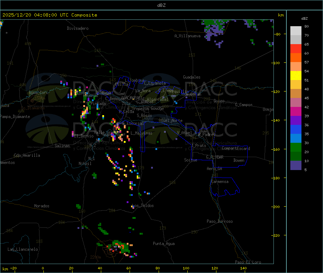Click the Guadales map label
The height and width of the screenshot is (273, 323).
pyautogui.click(x=192, y=77)
